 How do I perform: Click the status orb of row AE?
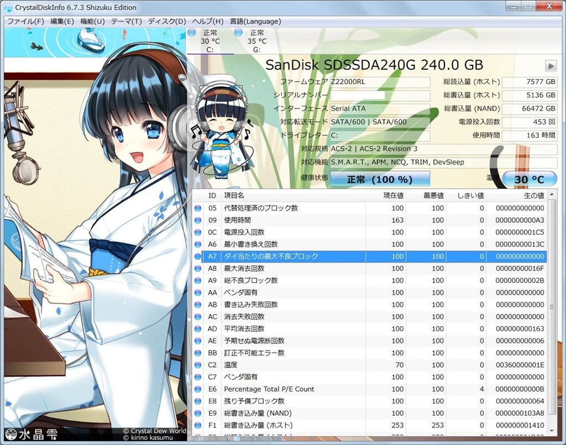point(198,341)
